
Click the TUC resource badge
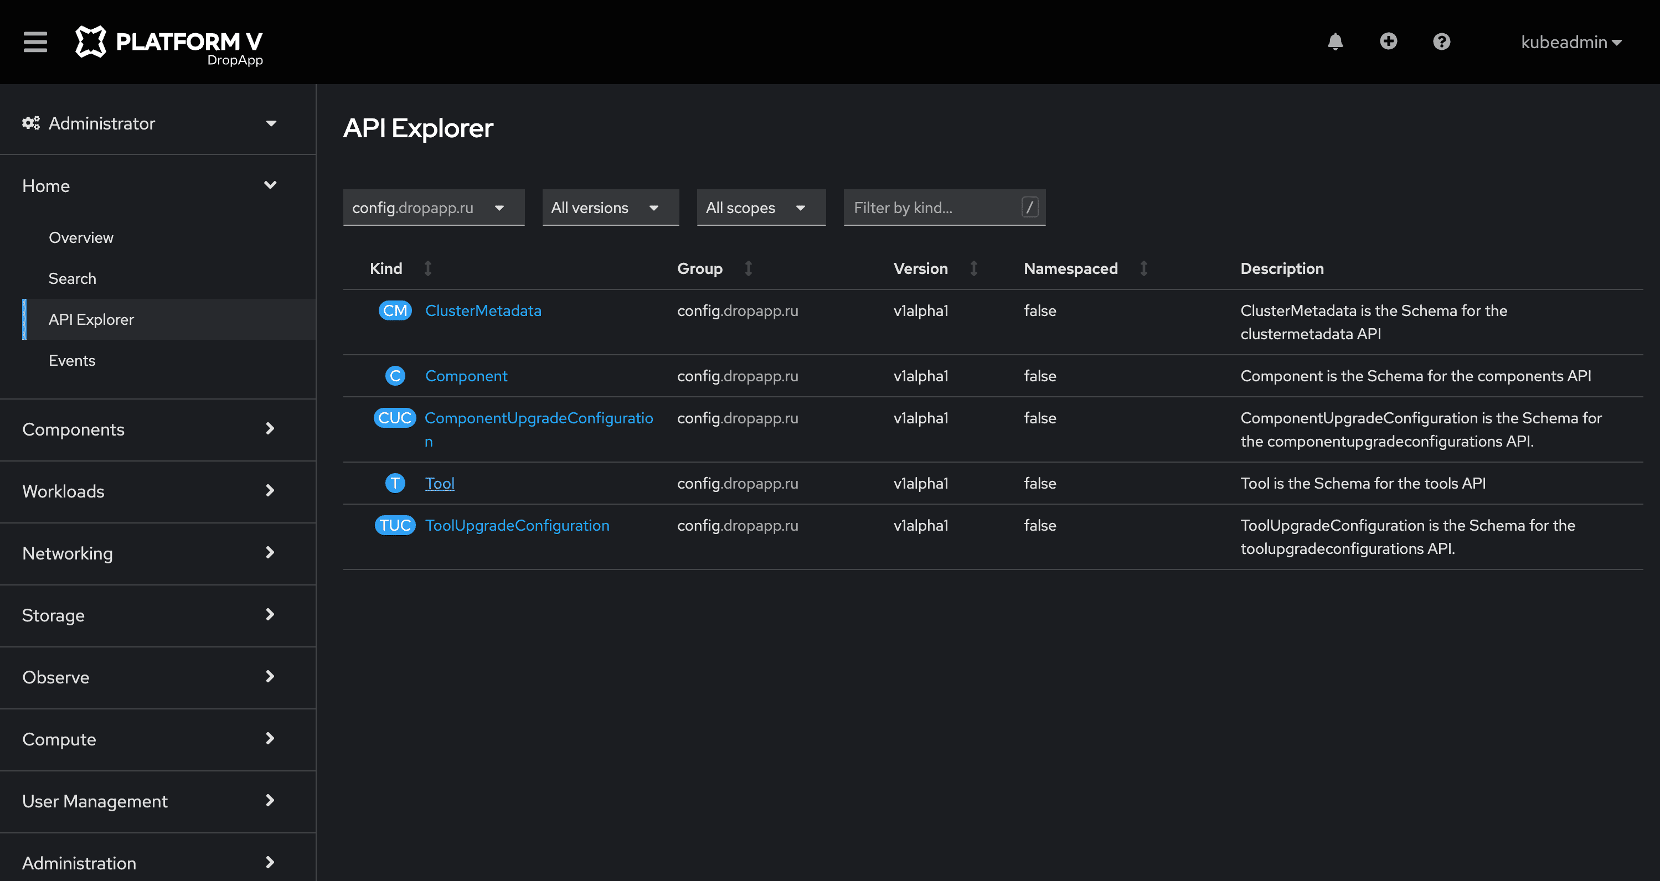tap(395, 525)
